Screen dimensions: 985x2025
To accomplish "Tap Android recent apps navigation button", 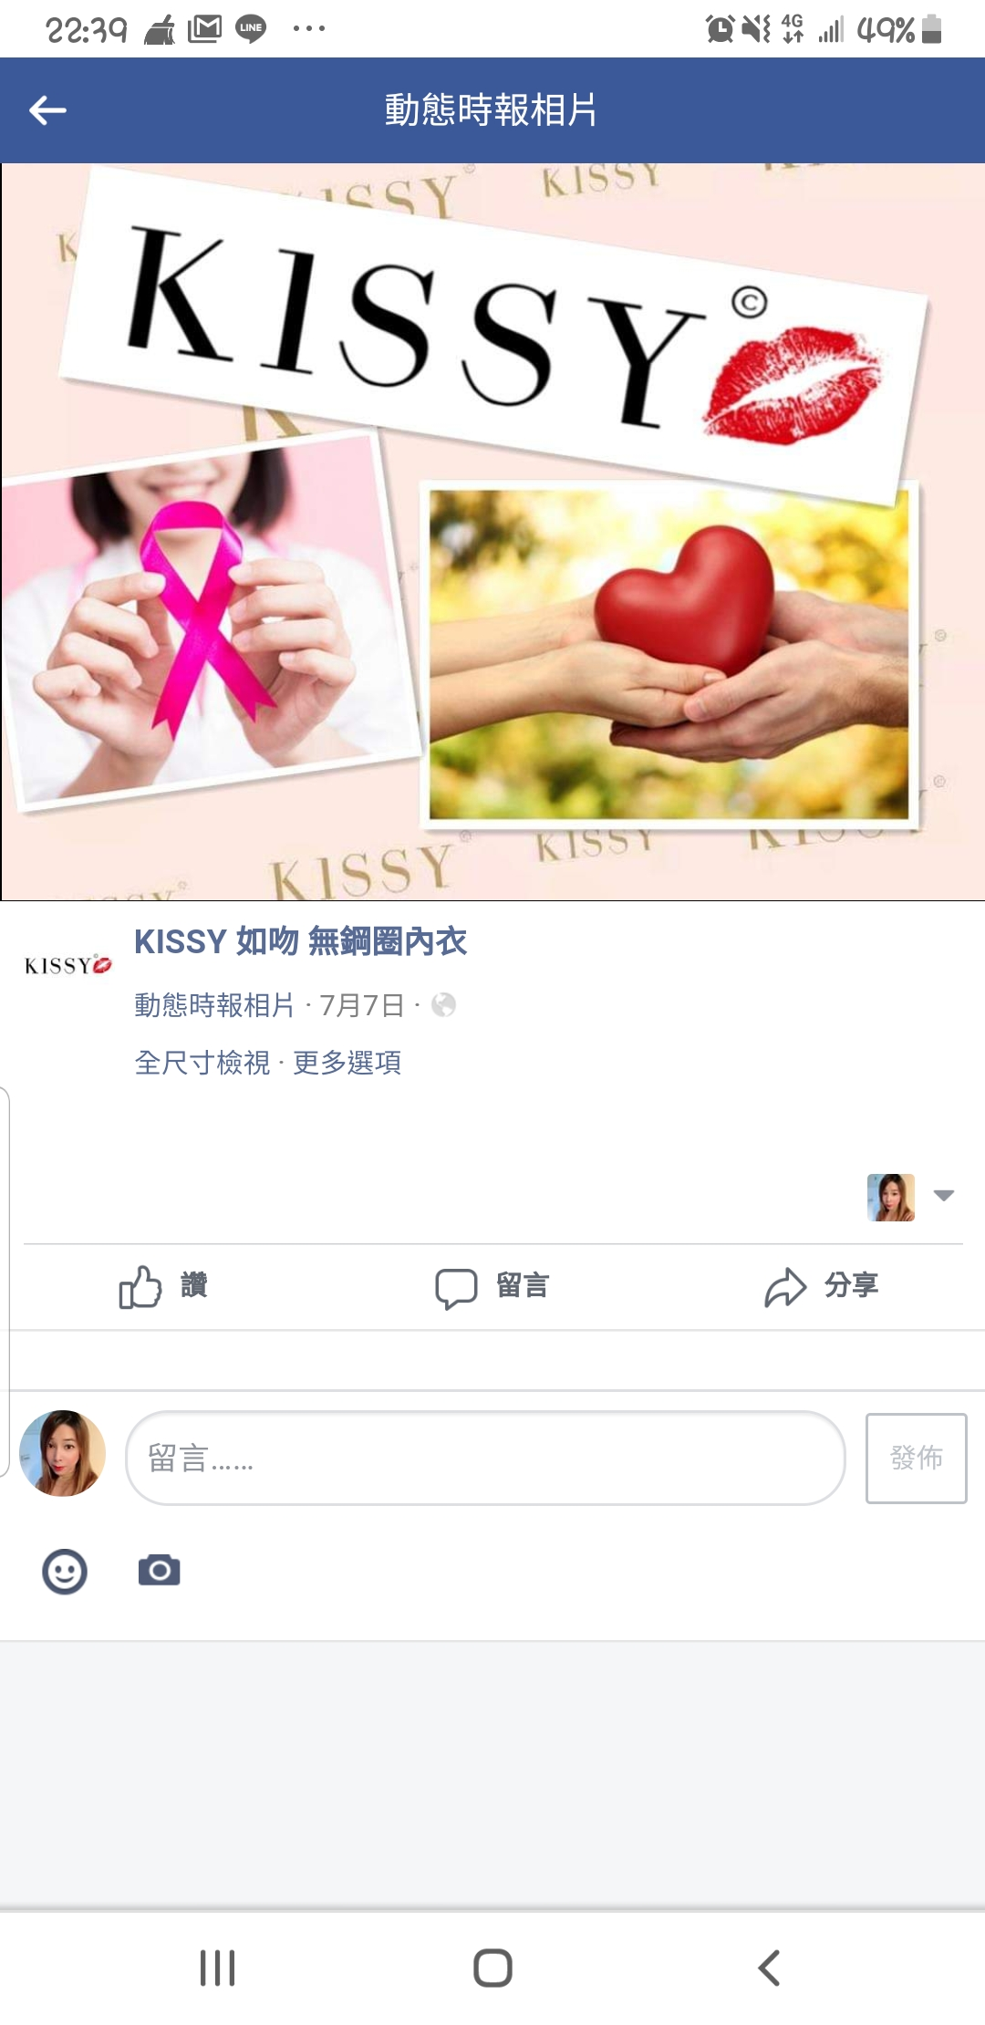I will pos(218,1968).
